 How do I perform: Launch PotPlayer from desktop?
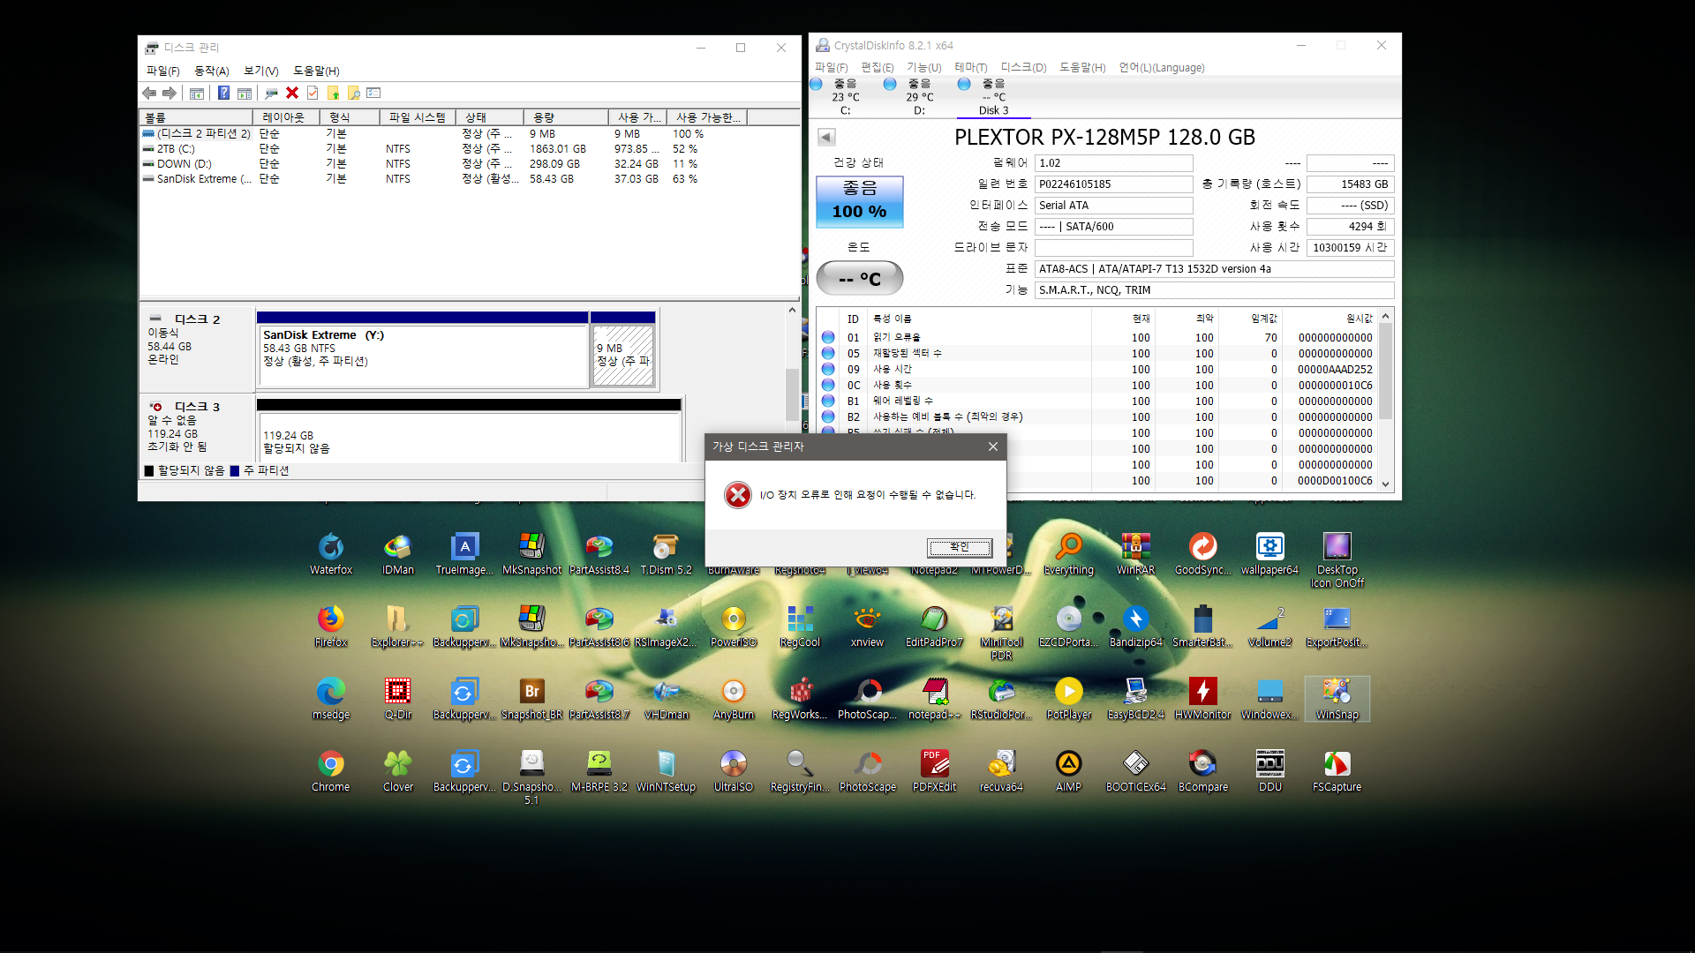pyautogui.click(x=1068, y=699)
